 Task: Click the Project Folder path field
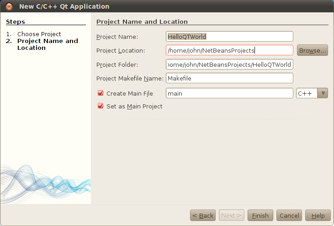click(x=229, y=65)
